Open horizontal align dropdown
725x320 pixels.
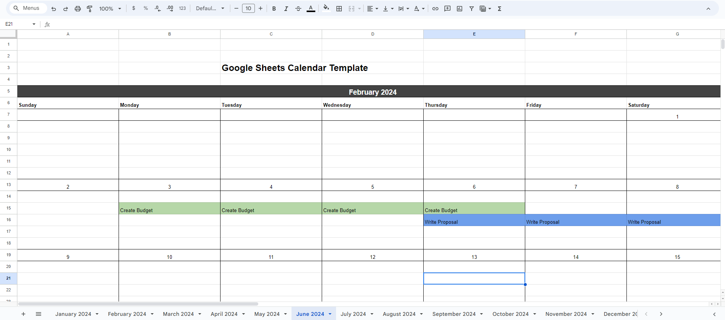(373, 8)
